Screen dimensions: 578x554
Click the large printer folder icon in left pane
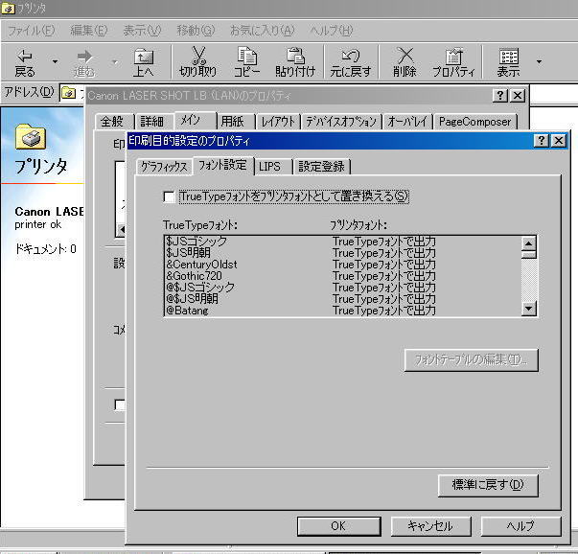click(31, 136)
